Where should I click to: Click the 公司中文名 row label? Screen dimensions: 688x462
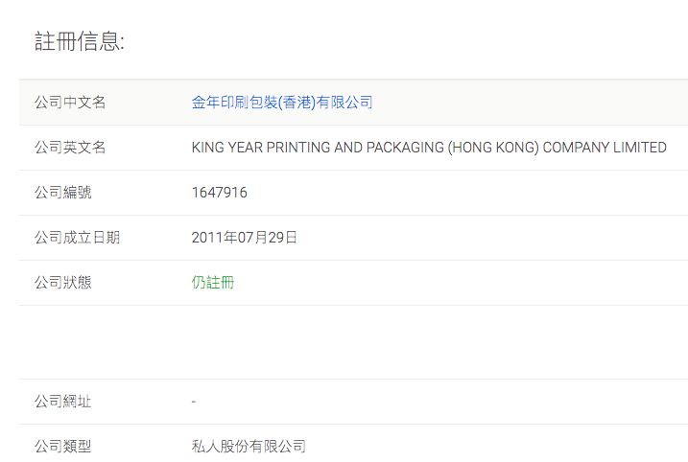70,103
